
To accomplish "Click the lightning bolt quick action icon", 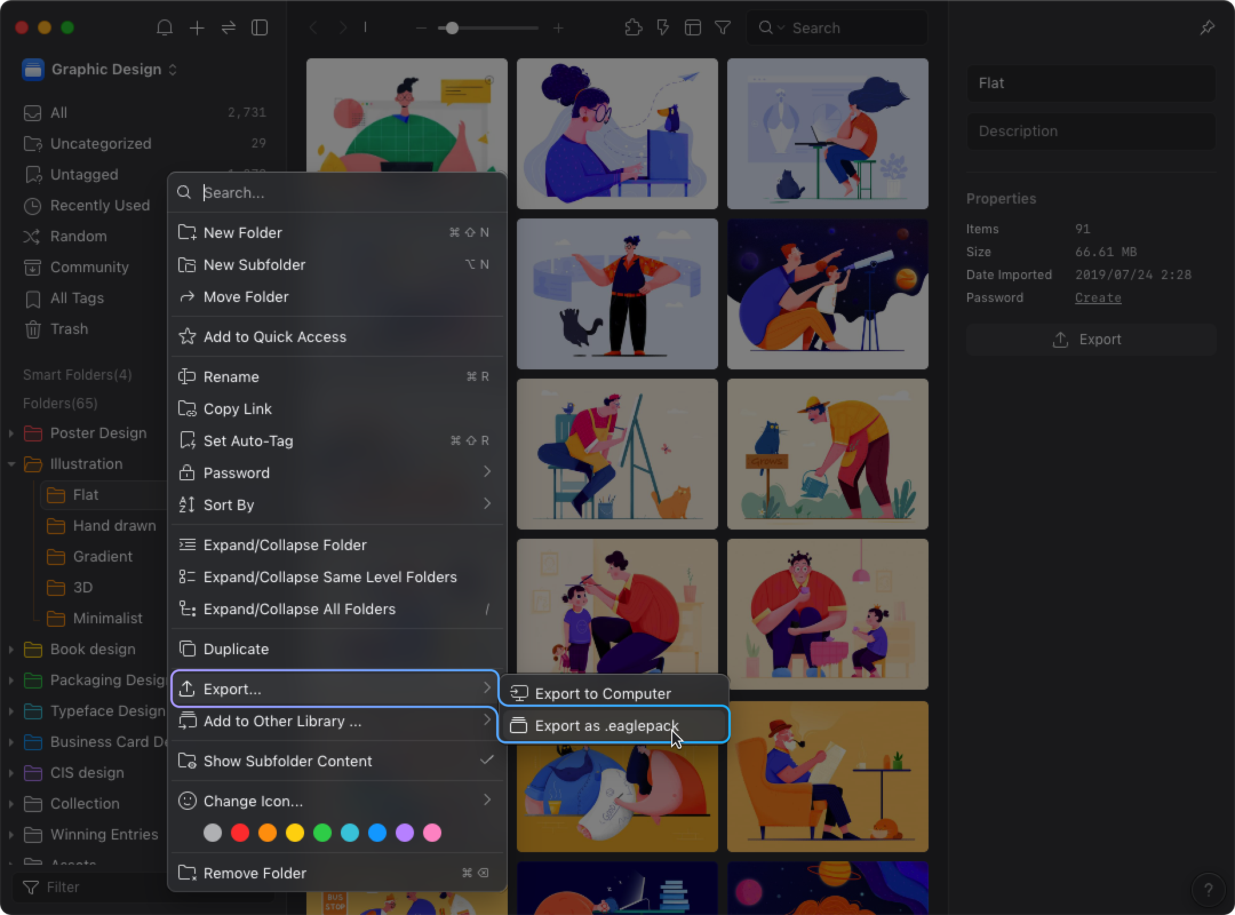I will coord(661,27).
